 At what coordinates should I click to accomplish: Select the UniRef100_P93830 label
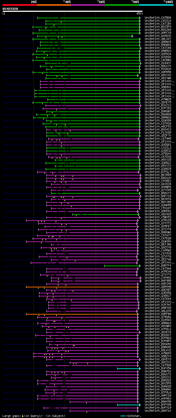(158, 69)
